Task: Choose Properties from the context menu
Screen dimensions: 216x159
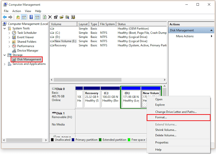Action: click(179, 143)
